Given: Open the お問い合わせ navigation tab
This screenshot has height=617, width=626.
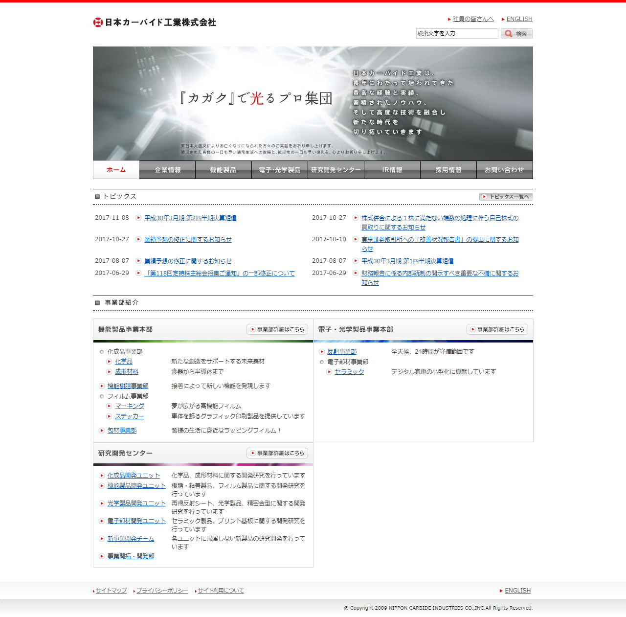Looking at the screenshot, I should [505, 170].
